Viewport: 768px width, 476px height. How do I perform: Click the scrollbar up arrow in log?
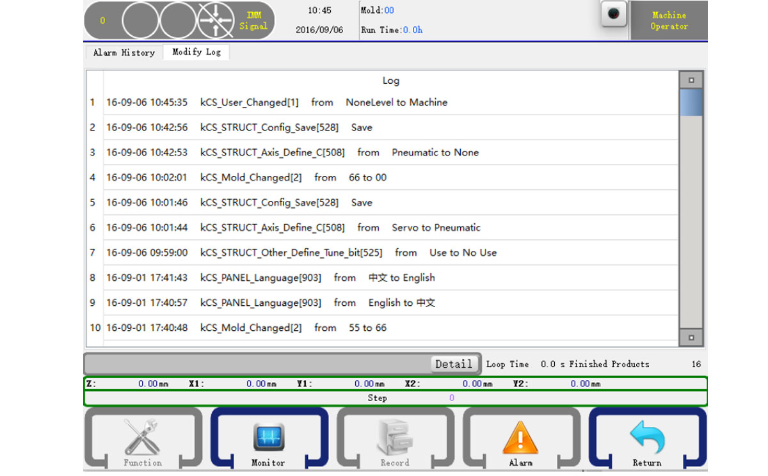[691, 80]
